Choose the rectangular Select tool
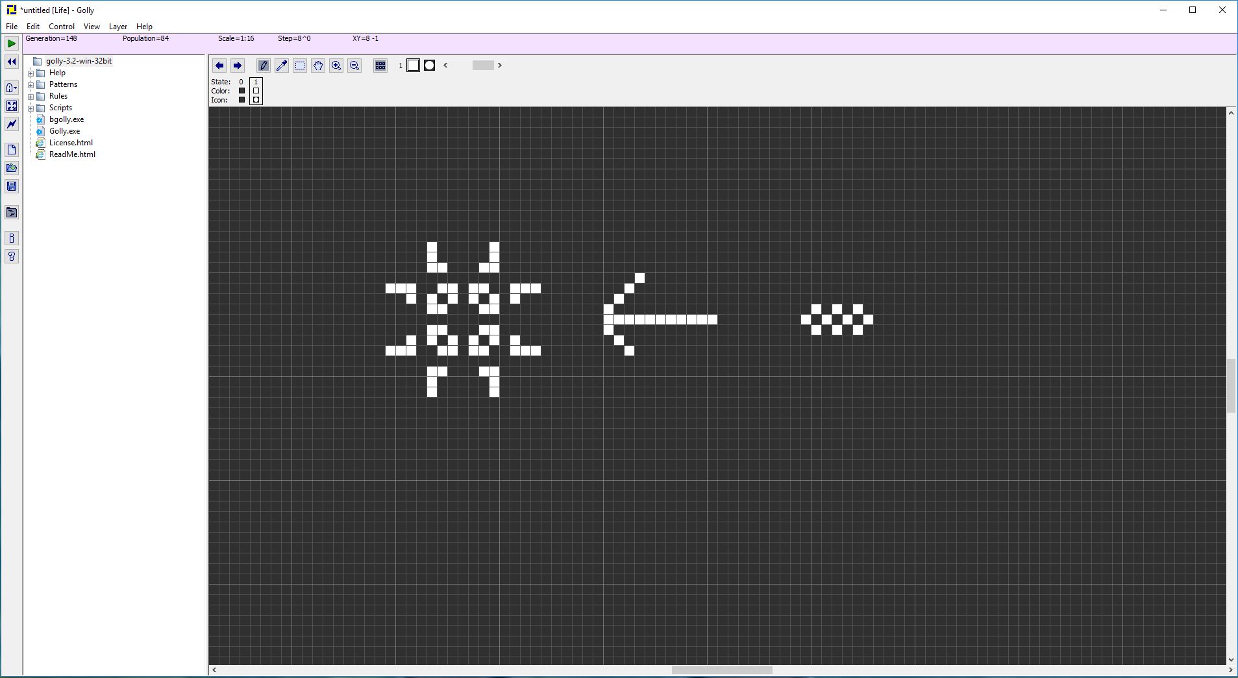Image resolution: width=1238 pixels, height=678 pixels. [x=300, y=66]
